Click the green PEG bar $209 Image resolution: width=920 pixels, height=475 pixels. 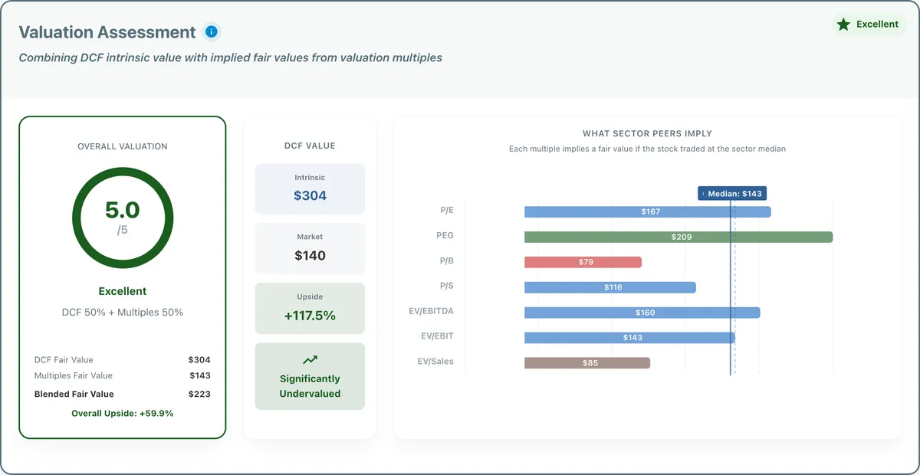pyautogui.click(x=678, y=237)
